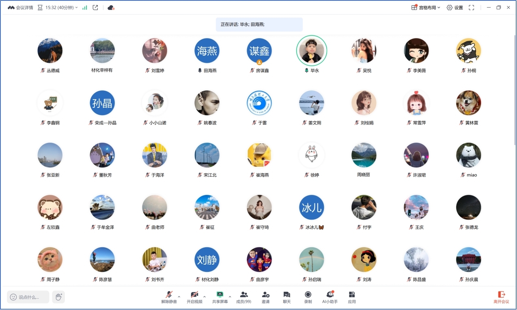
Task: Toggle full screen mode icon
Action: pyautogui.click(x=472, y=8)
